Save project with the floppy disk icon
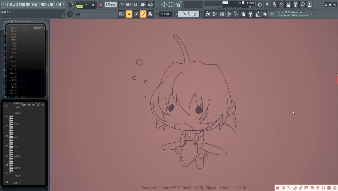 (288, 5)
